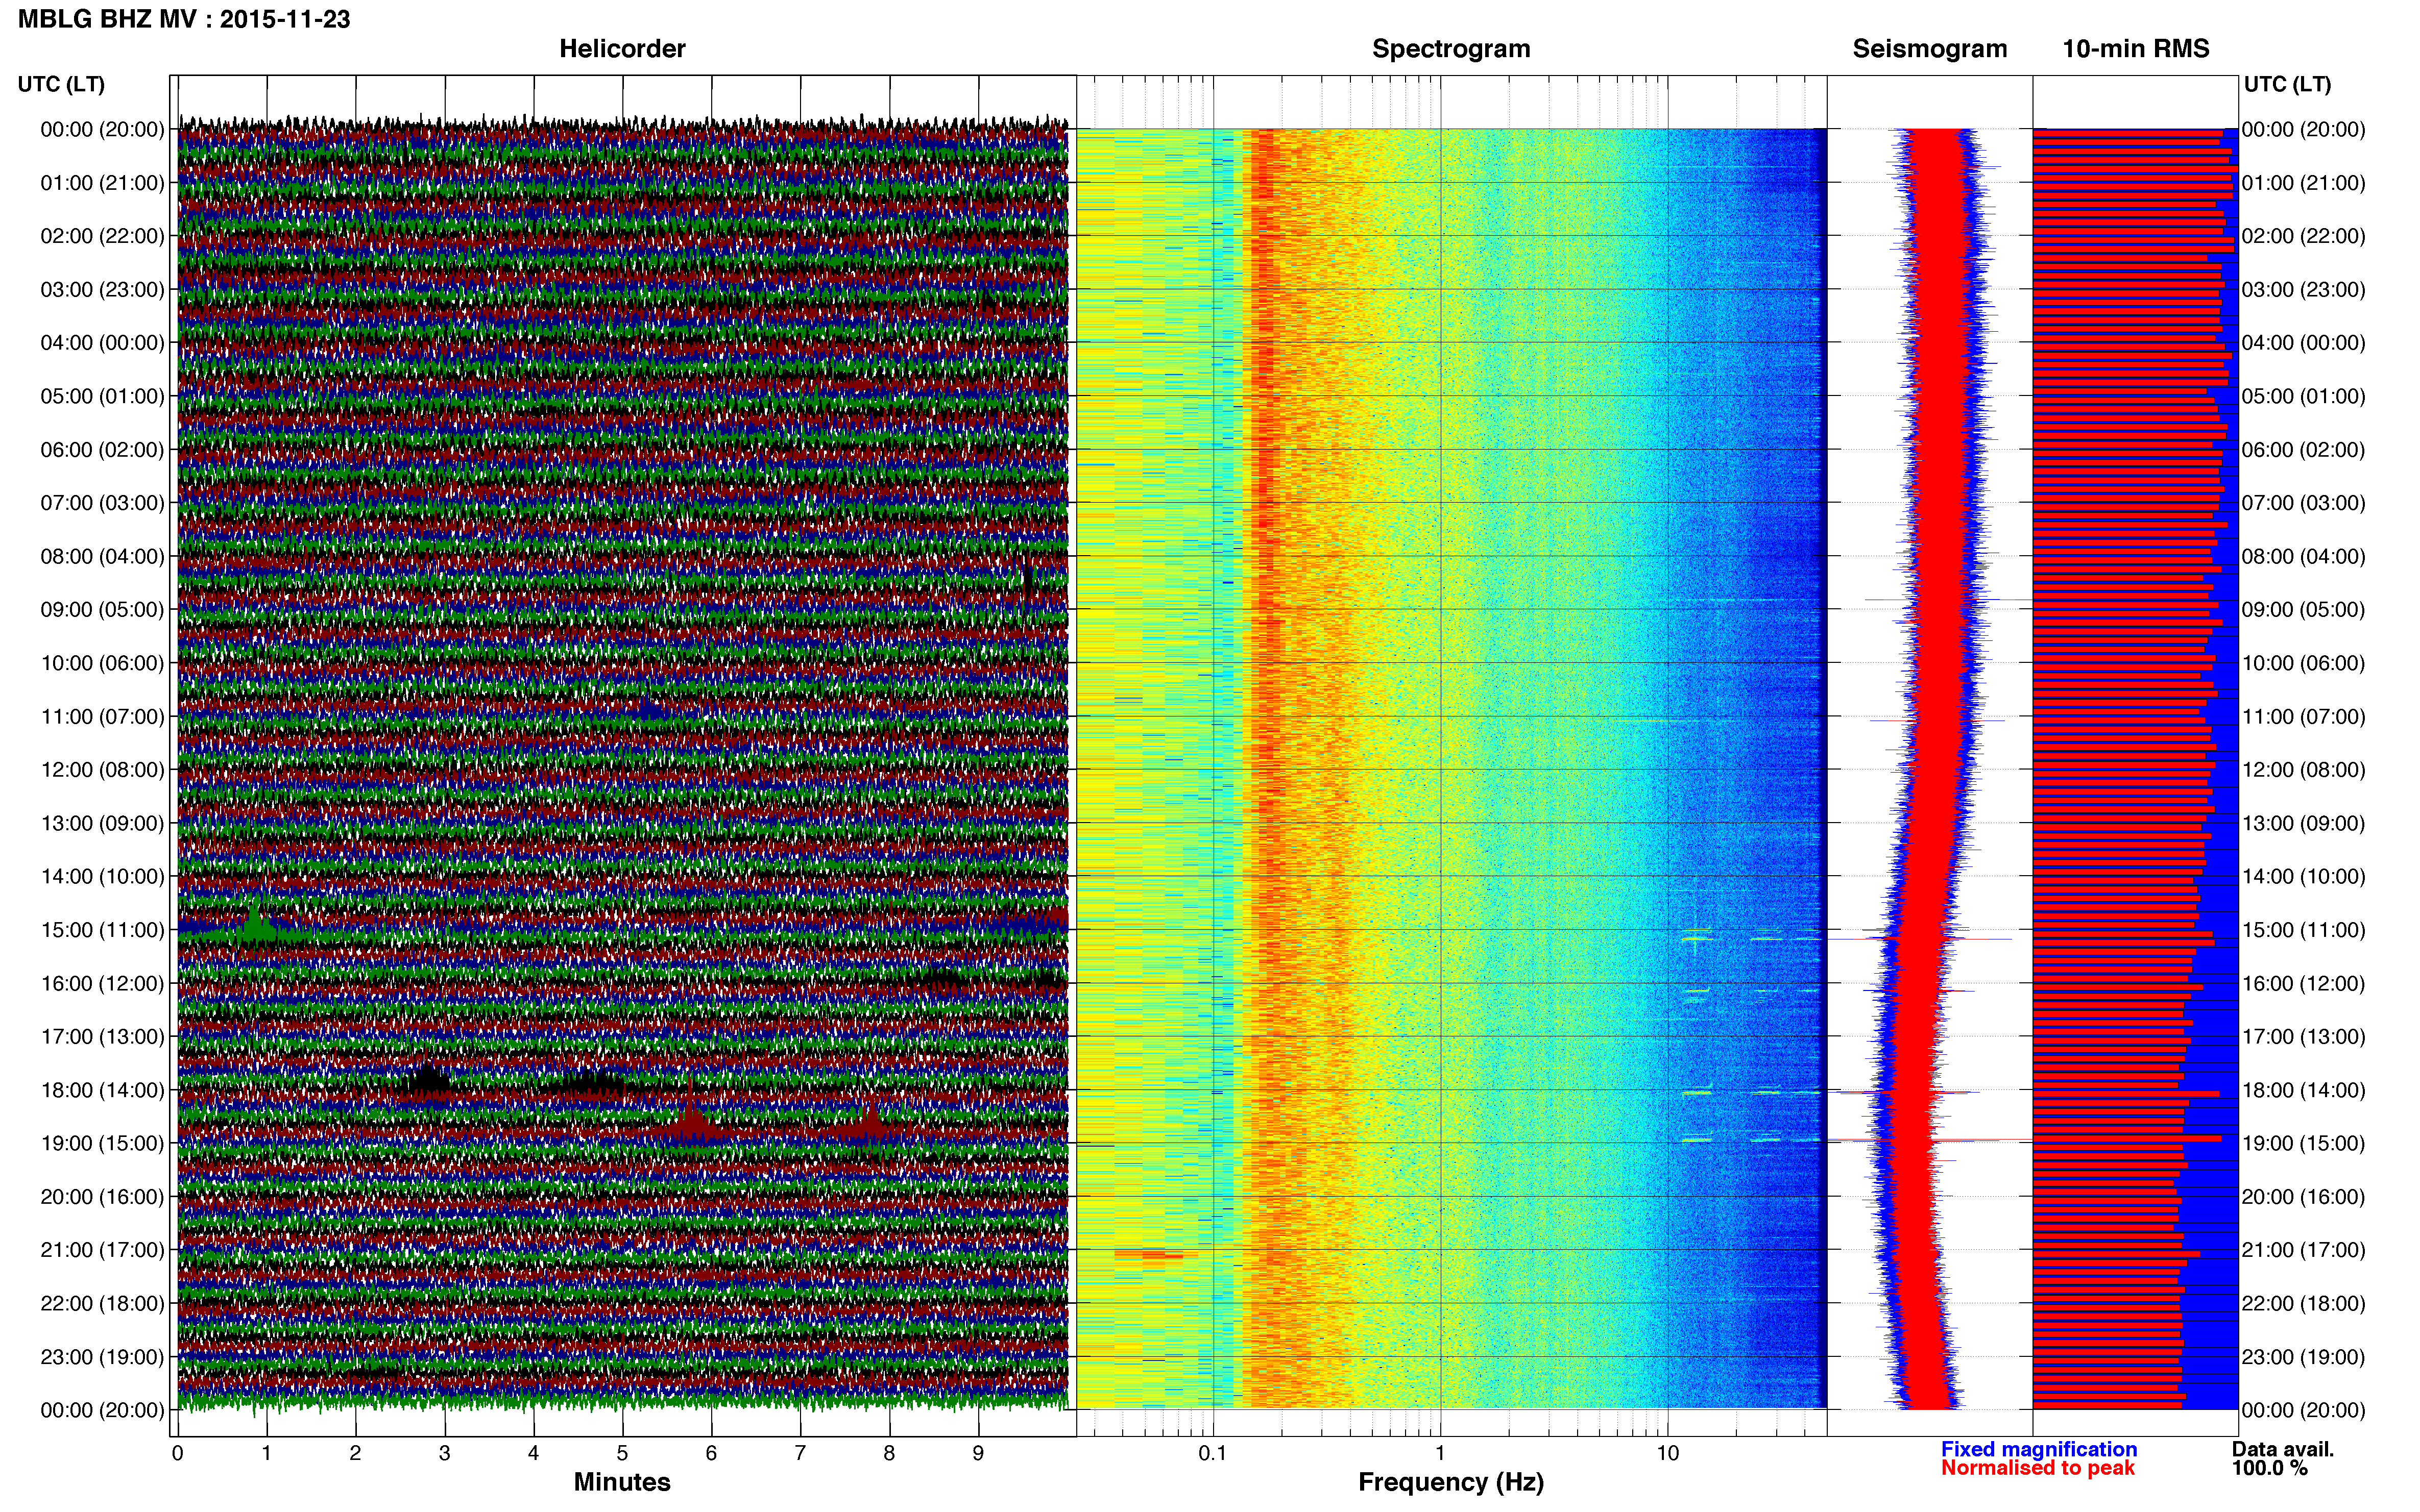Click the 7 tick label on Minutes axis
Image resolution: width=2420 pixels, height=1512 pixels.
tap(801, 1453)
